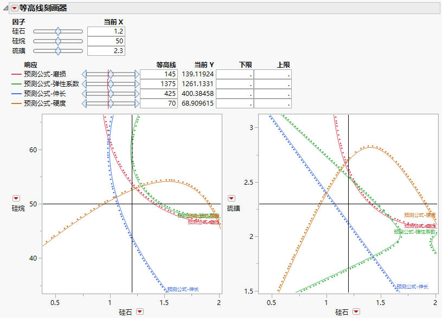Edit 硬度 contour value 70
The image size is (442, 318).
tap(159, 103)
